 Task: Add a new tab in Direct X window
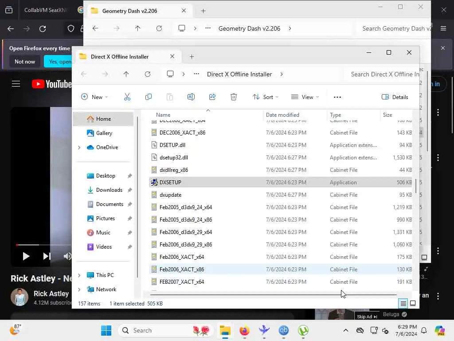tap(192, 56)
